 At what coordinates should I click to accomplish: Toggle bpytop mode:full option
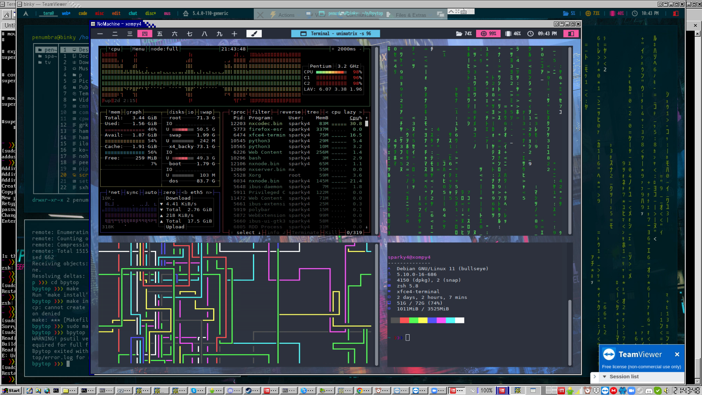164,49
